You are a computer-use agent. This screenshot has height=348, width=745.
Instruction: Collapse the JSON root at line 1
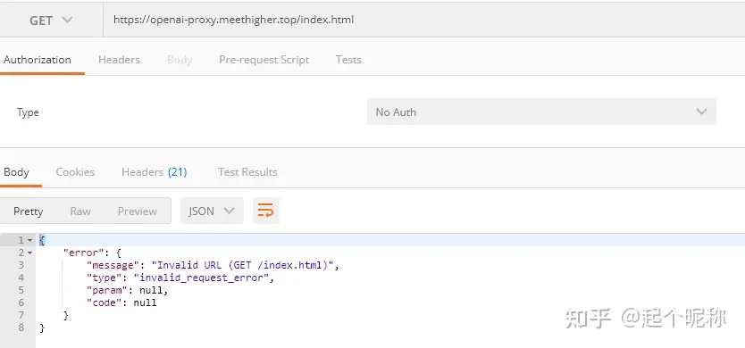tap(30, 240)
